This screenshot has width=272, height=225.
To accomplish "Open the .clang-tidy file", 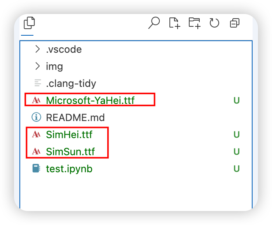I will click(x=71, y=83).
